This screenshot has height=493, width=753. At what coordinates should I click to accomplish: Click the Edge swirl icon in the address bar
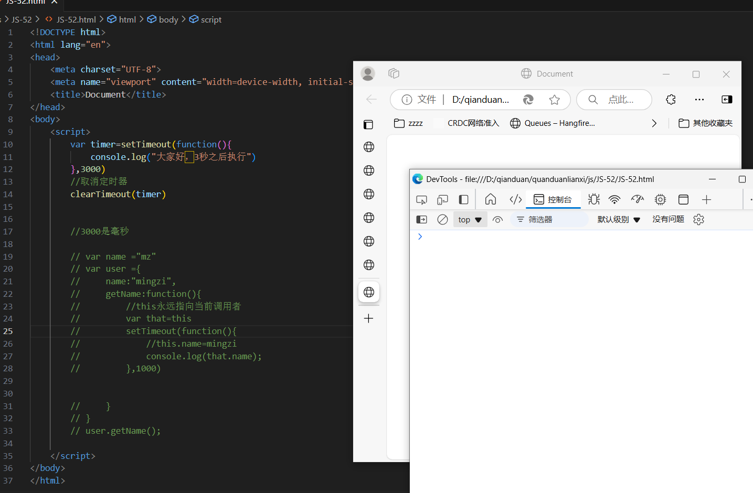528,100
